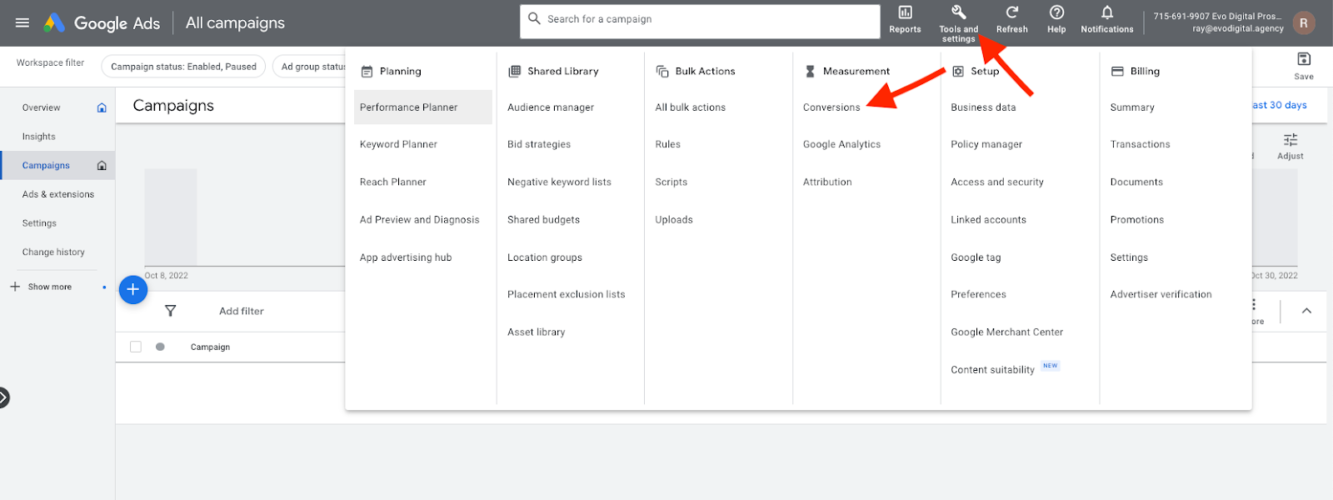Open Change history in sidebar
Image resolution: width=1333 pixels, height=500 pixels.
point(53,252)
